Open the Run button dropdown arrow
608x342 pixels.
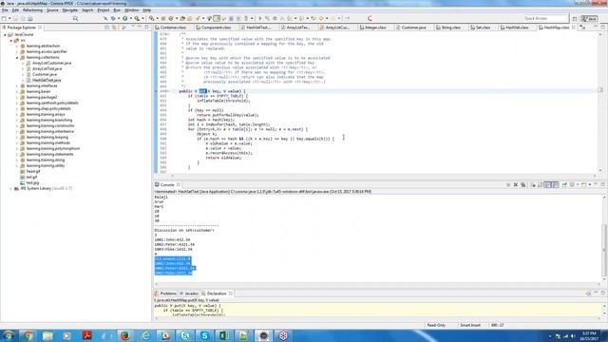(130, 18)
